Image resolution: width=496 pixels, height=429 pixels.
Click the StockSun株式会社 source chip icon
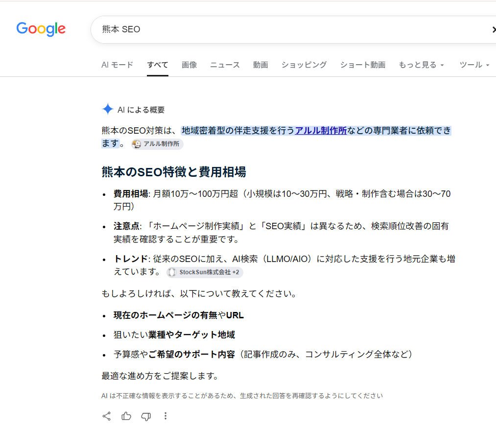172,272
